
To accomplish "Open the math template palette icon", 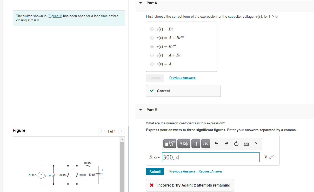I will (x=170, y=144).
